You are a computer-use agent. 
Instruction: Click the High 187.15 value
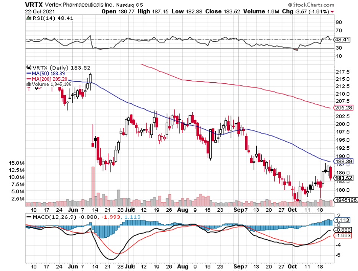point(153,11)
